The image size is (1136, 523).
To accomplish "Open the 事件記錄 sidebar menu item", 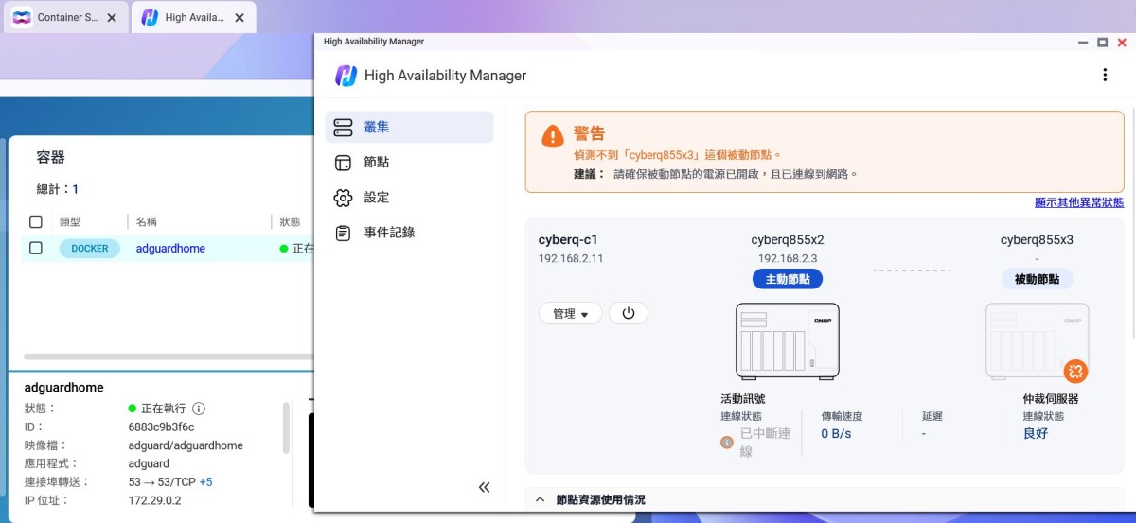I will (x=388, y=233).
